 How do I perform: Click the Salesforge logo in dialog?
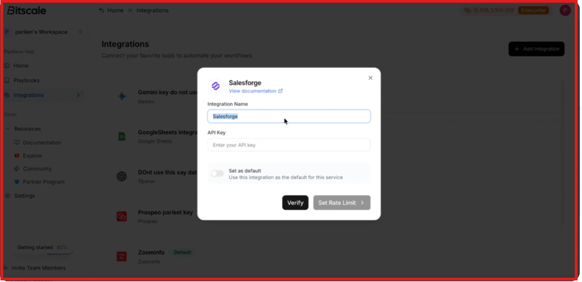click(216, 86)
